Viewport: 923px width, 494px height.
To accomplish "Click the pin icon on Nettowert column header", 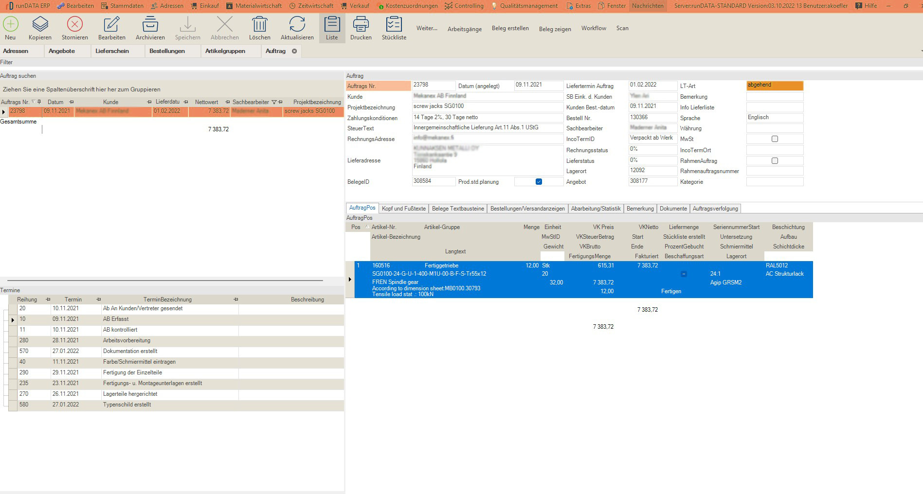I will (228, 102).
